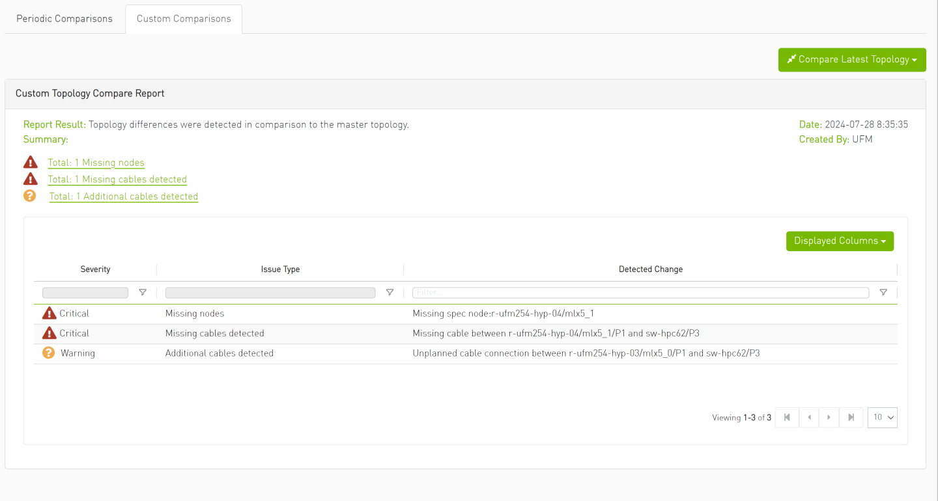Click the alert triangle beside Missing cables summary
Screen dimensions: 938x501
(30, 179)
